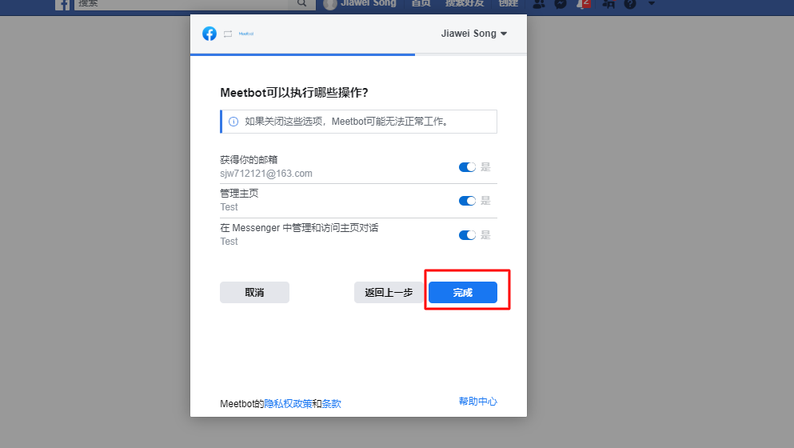This screenshot has width=794, height=448.
Task: Click the 返回上一步 button
Action: point(389,293)
